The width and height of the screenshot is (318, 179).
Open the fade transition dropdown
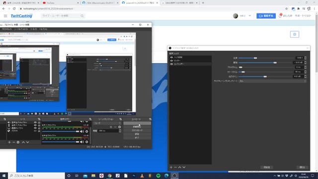(x=107, y=123)
